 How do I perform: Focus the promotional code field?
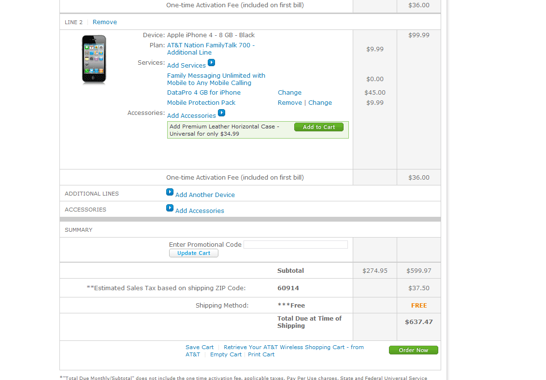[295, 245]
